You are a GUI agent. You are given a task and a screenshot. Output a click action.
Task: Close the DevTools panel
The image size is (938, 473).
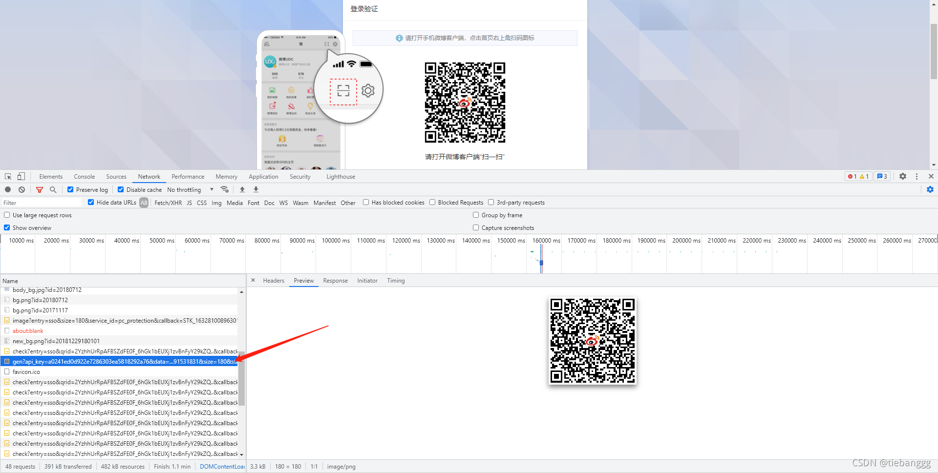click(931, 176)
